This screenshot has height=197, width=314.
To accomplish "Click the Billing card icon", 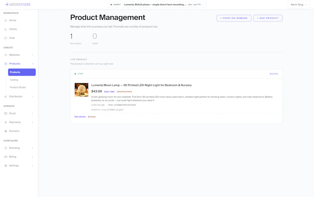I will [6, 157].
